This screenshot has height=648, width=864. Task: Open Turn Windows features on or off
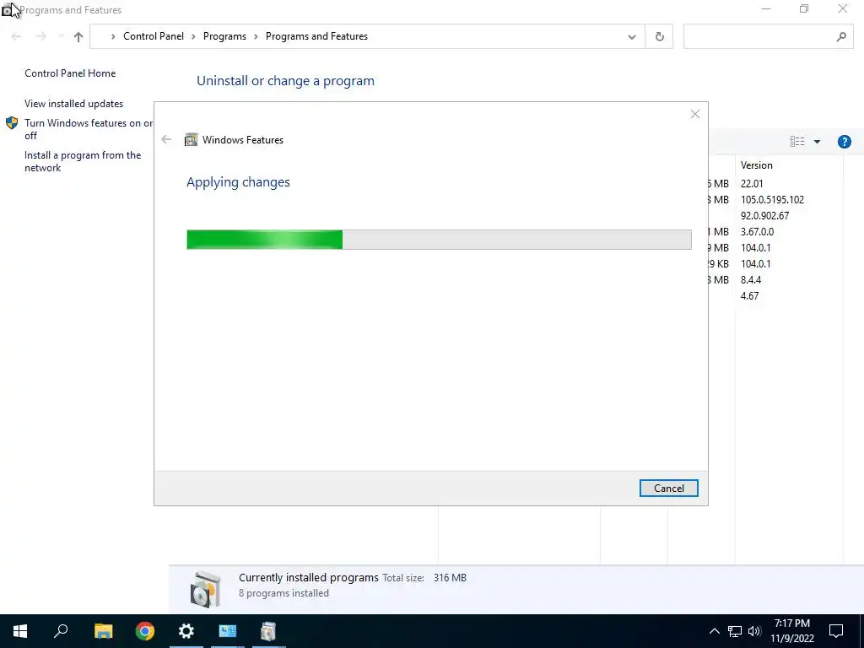pyautogui.click(x=88, y=129)
